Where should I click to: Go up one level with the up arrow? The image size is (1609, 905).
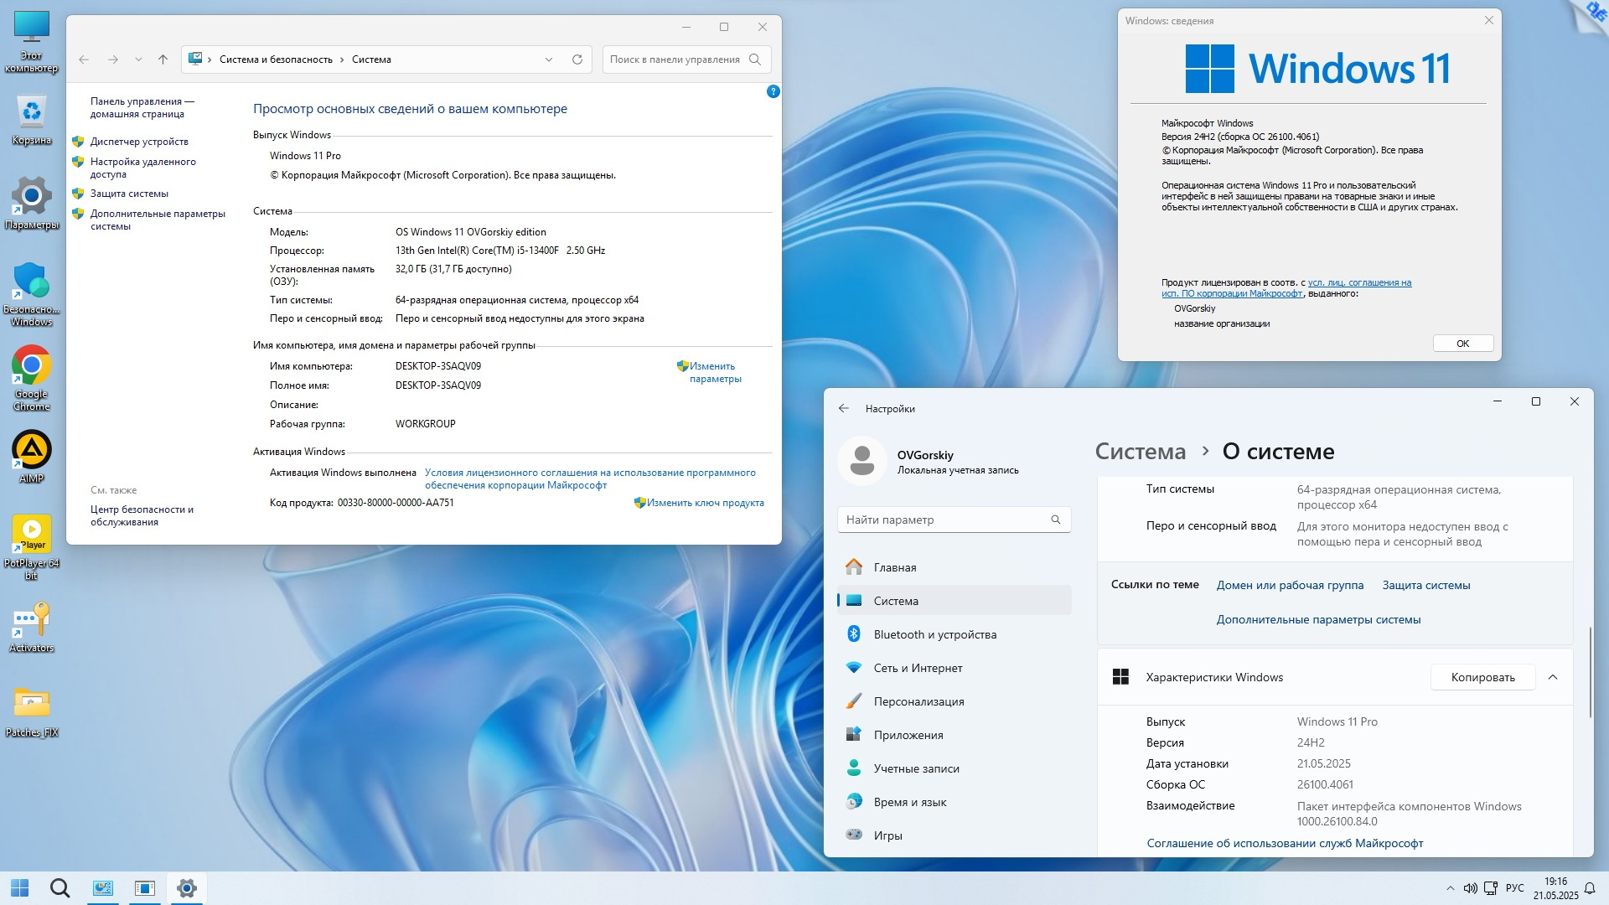(163, 59)
